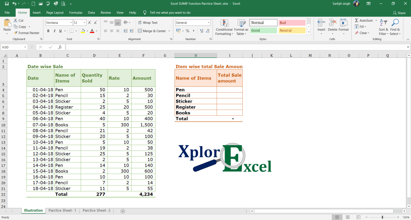Open the Fill Color dropdown arrow
Image resolution: width=411 pixels, height=220 pixels.
pos(87,31)
